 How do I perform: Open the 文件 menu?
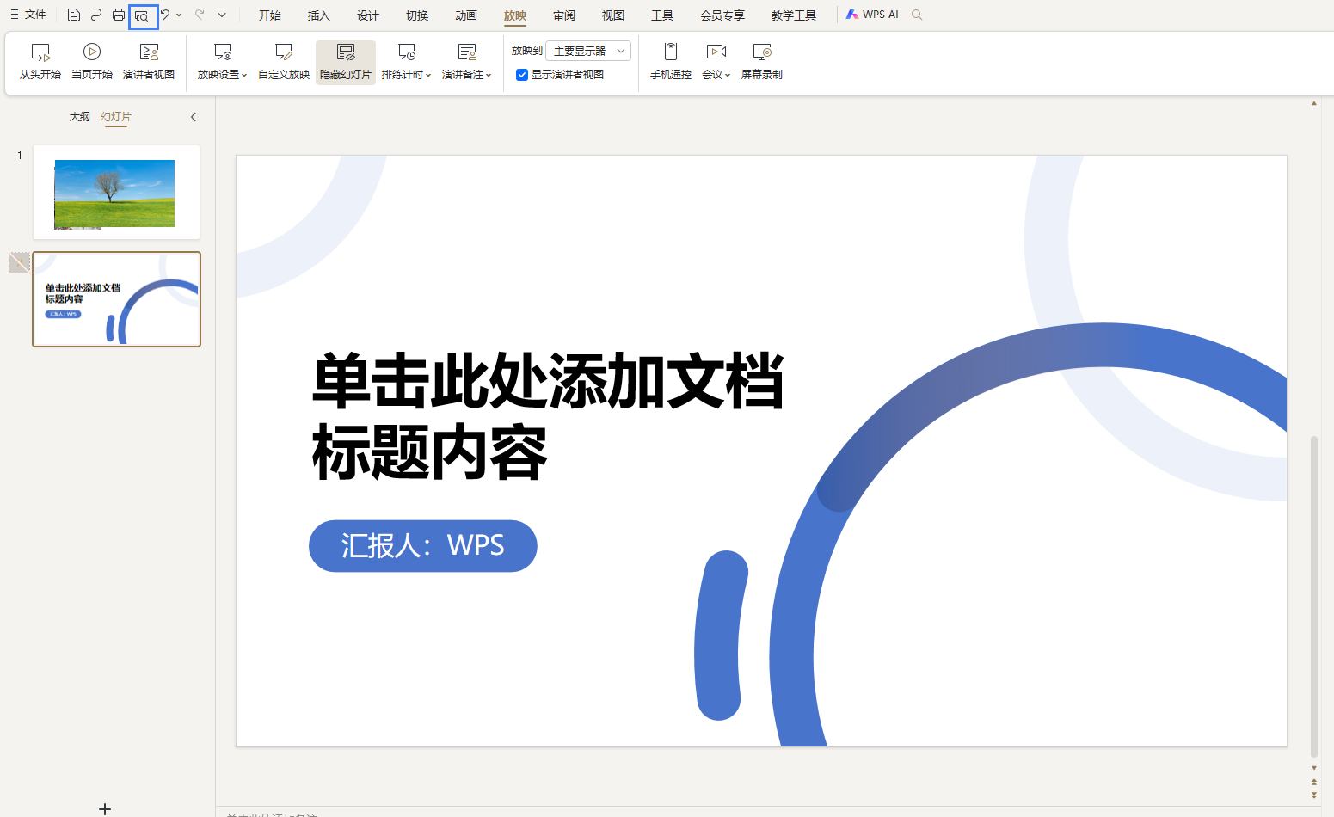click(x=28, y=15)
